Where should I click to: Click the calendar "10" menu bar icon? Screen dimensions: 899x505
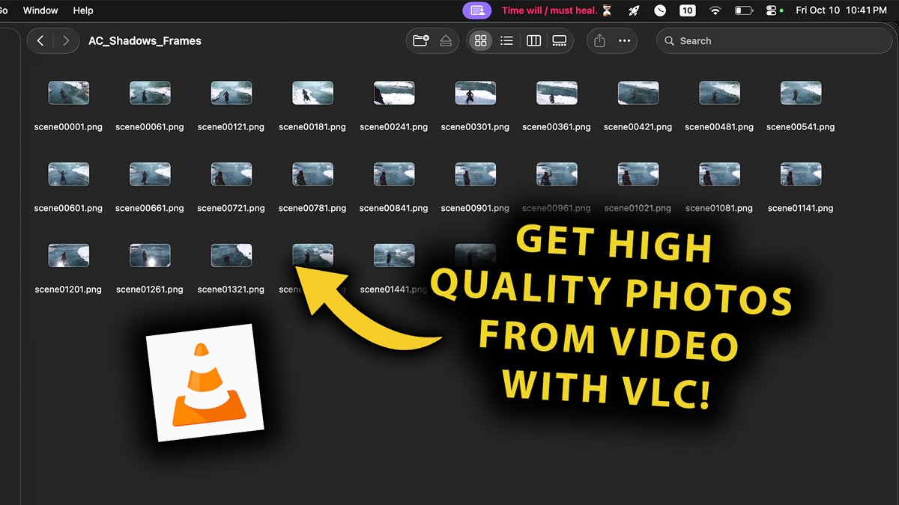[x=687, y=10]
